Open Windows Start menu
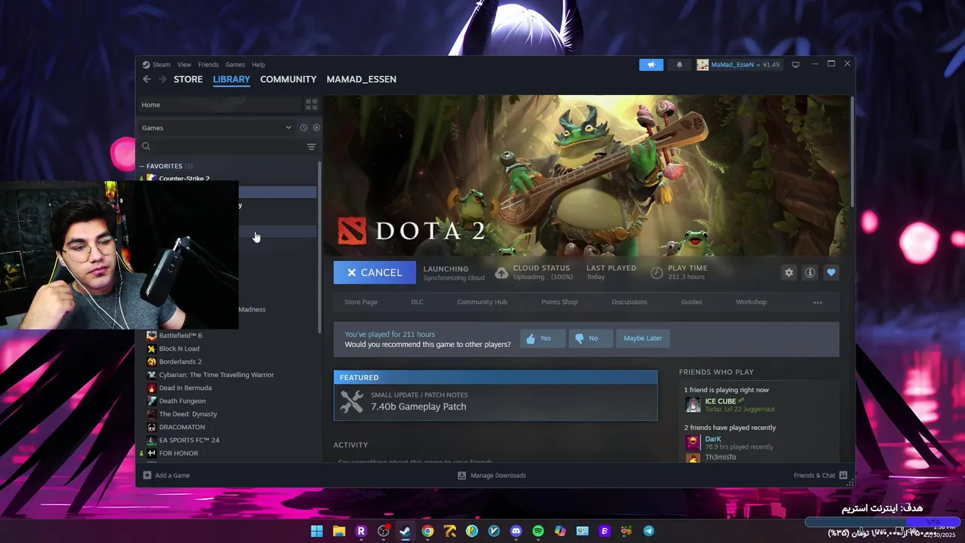This screenshot has height=543, width=965. tap(317, 531)
